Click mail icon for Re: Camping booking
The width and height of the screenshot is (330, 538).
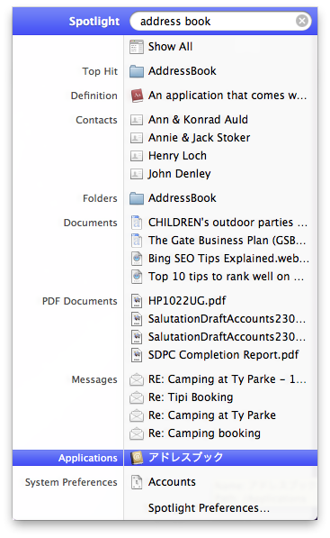(x=137, y=433)
